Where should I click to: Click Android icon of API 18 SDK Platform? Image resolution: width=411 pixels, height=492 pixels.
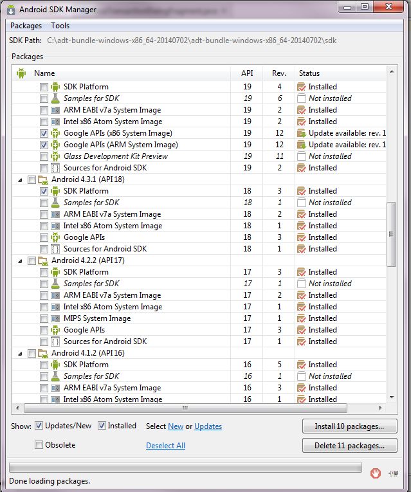(55, 191)
